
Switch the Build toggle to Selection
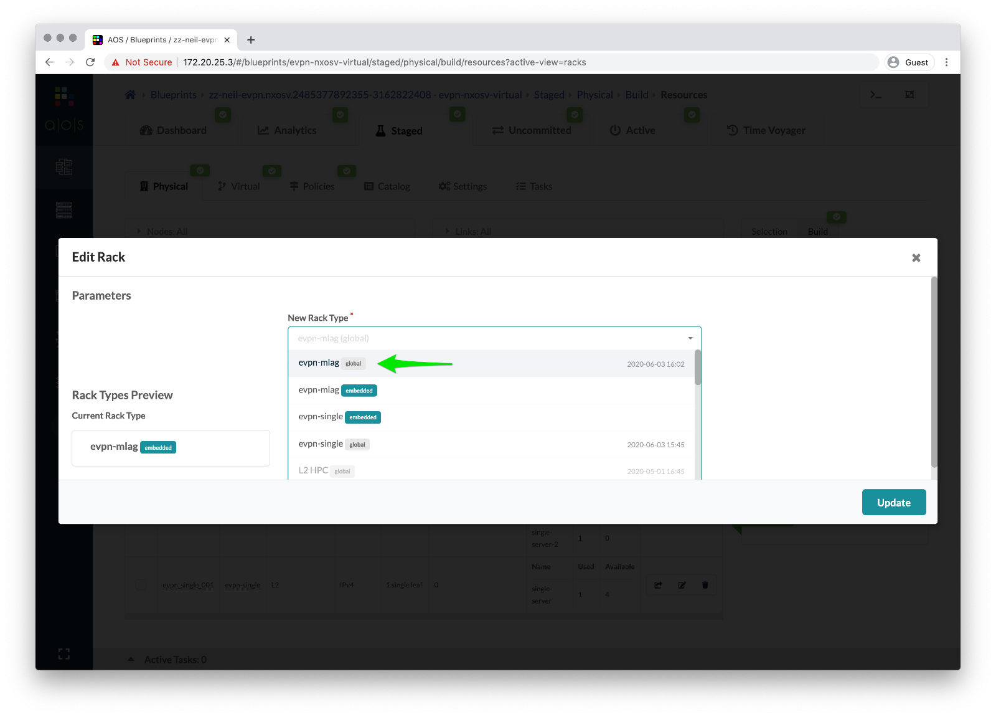[769, 231]
